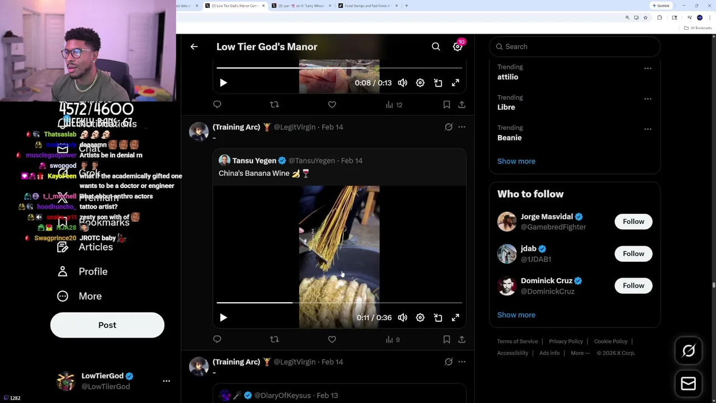Bookmark the post showing 9 views

point(446,339)
